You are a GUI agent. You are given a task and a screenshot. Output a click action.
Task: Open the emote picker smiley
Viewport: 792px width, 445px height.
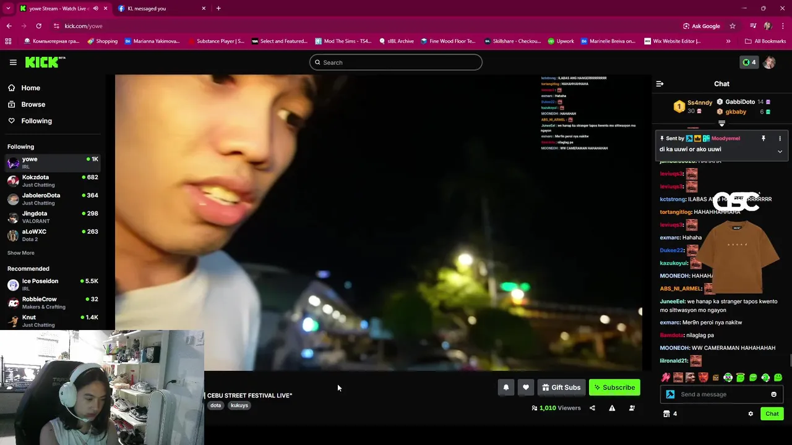(x=773, y=394)
